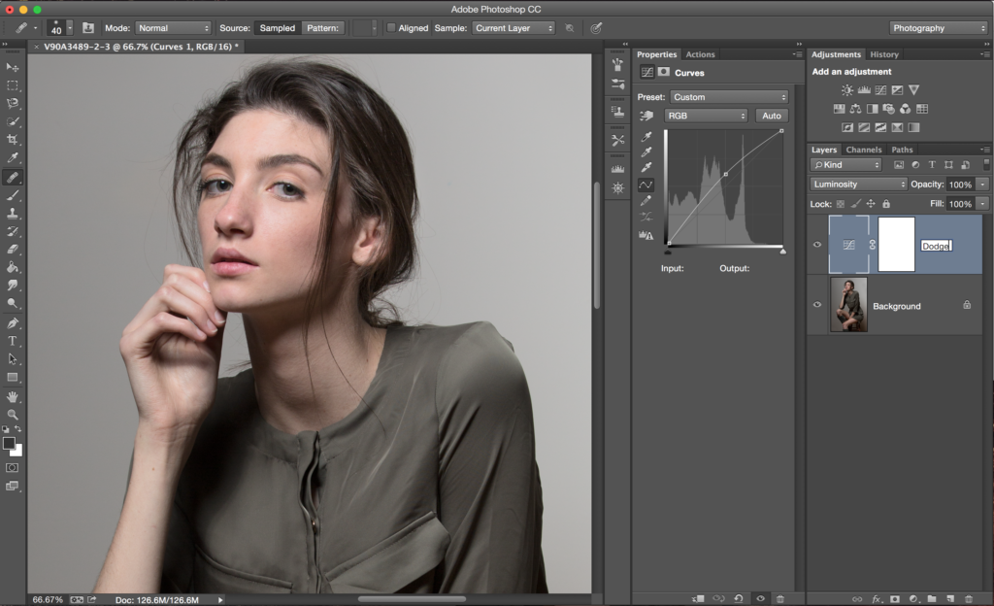Reset Curves to adjustment defaults
The image size is (994, 606).
(x=739, y=599)
